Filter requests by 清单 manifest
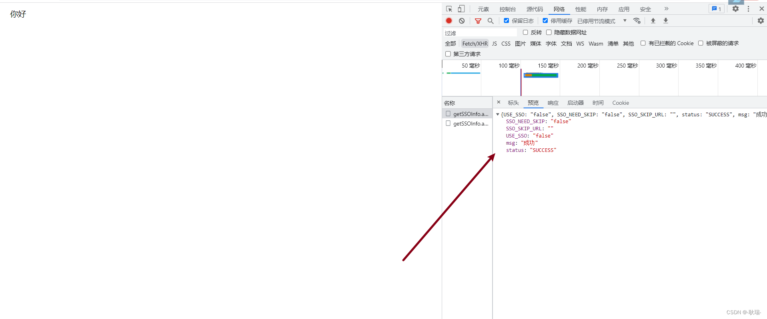The image size is (767, 319). click(x=613, y=44)
